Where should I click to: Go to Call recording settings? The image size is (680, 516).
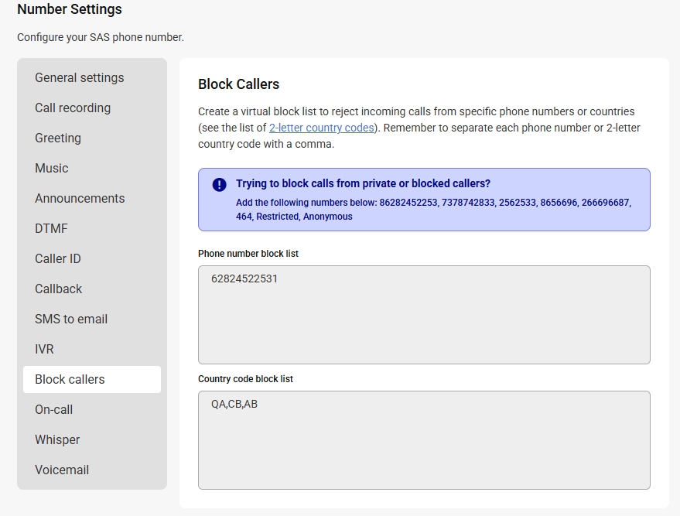tap(73, 108)
